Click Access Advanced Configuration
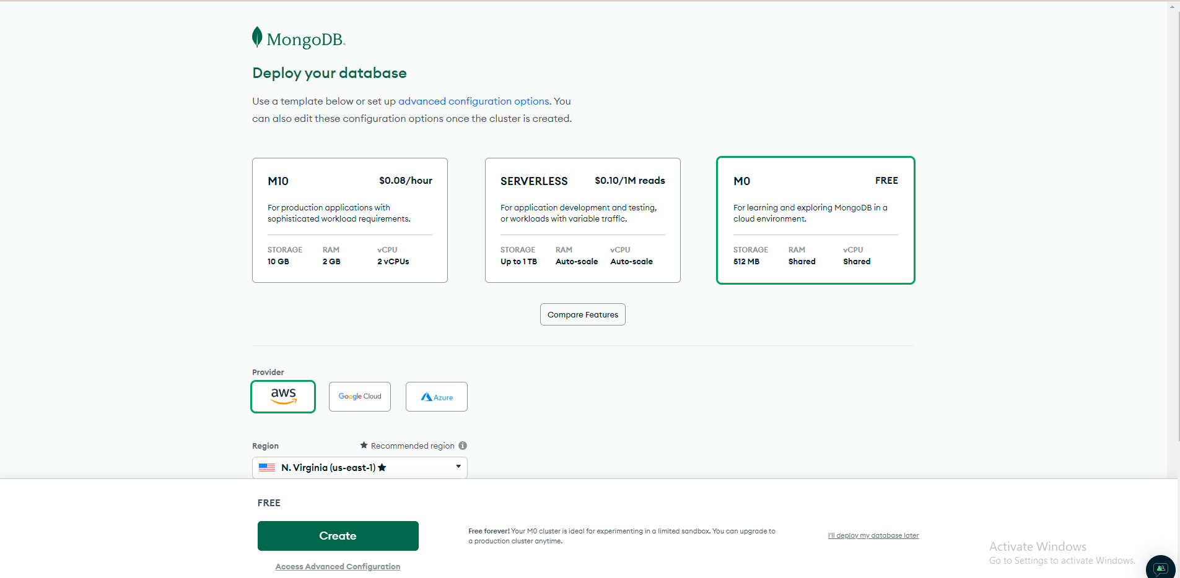Screen dimensions: 1180x578 [x=338, y=566]
